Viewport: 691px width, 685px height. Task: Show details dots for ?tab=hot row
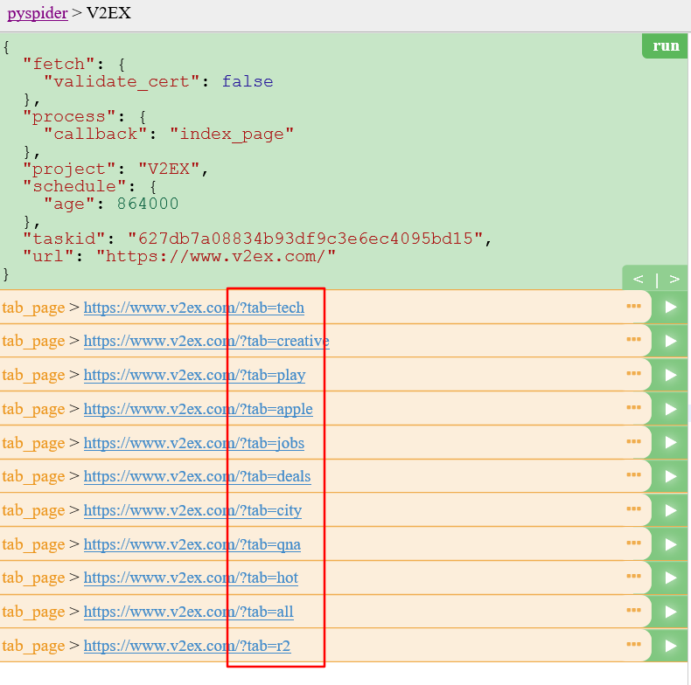633,578
